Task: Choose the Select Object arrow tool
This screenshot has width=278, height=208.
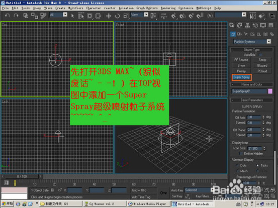Action: 72,16
